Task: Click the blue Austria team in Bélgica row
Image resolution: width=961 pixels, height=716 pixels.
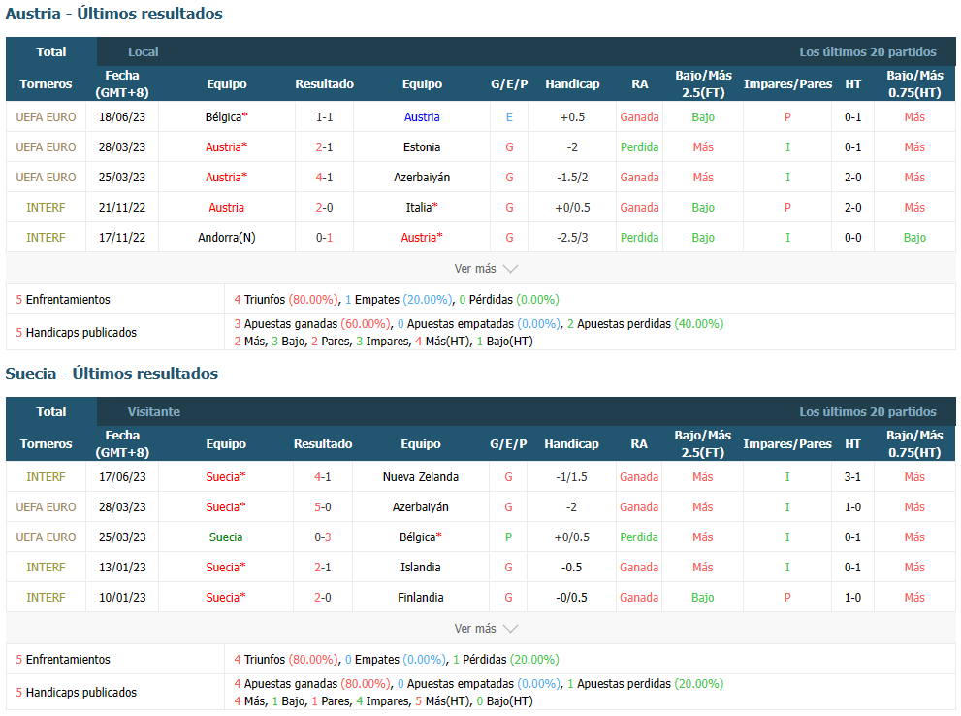Action: (422, 117)
